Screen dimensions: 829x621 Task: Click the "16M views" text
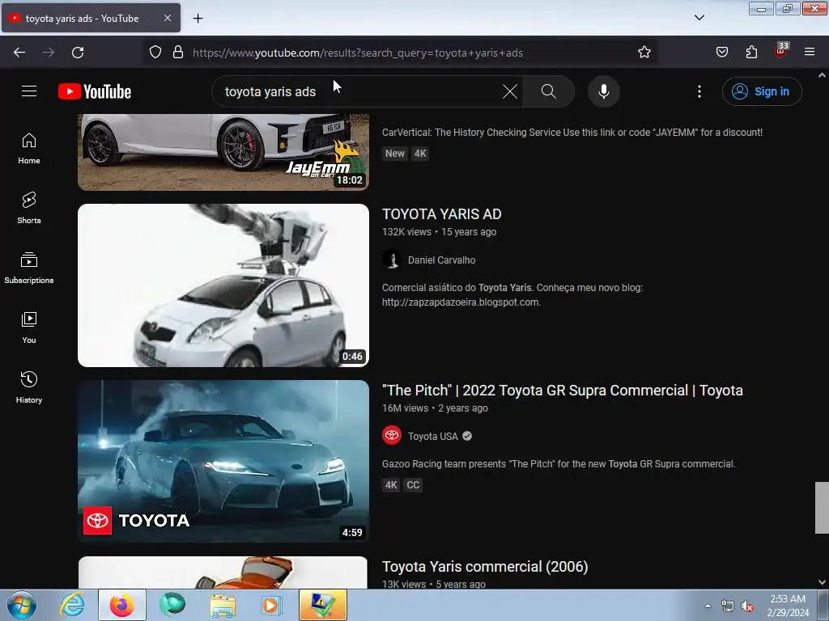pyautogui.click(x=405, y=408)
